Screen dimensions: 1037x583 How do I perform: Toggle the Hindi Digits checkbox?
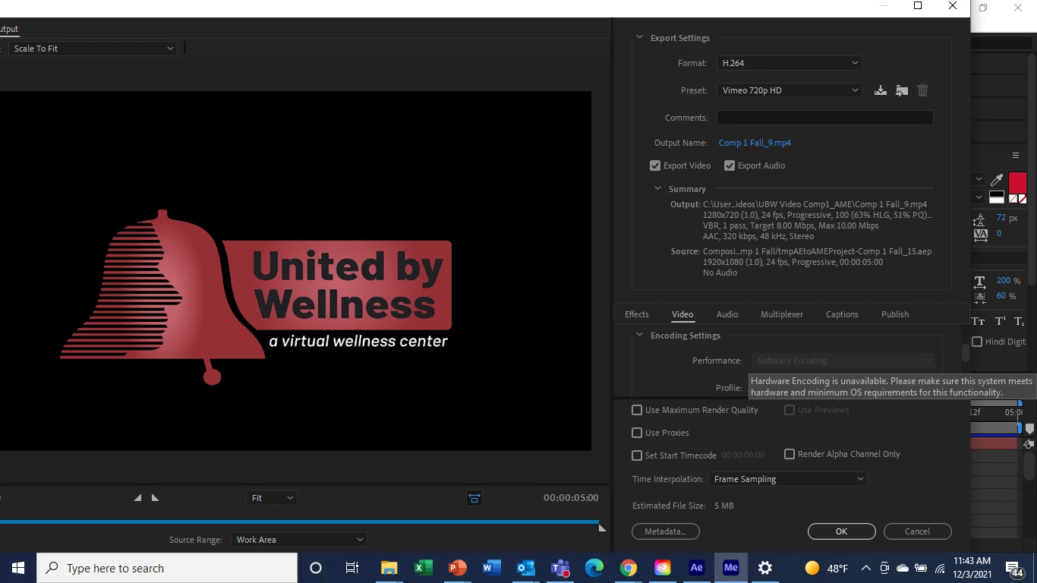(x=977, y=342)
